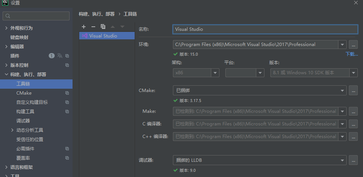
Task: Open the CMake settings page
Action: 24,93
